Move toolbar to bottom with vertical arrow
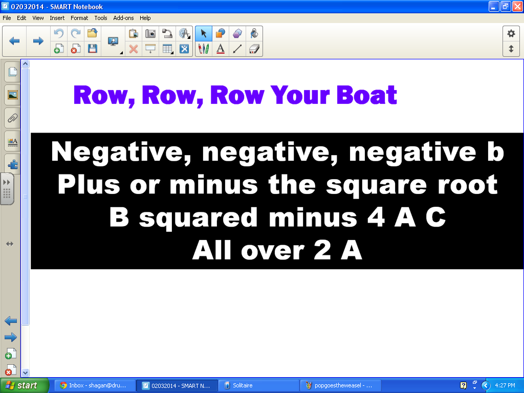Screen dimensions: 524x393 coord(511,49)
